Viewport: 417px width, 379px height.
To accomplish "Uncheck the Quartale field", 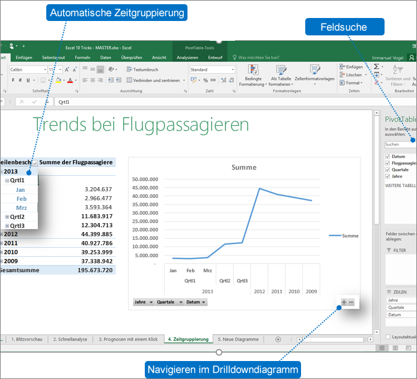I will (x=388, y=170).
